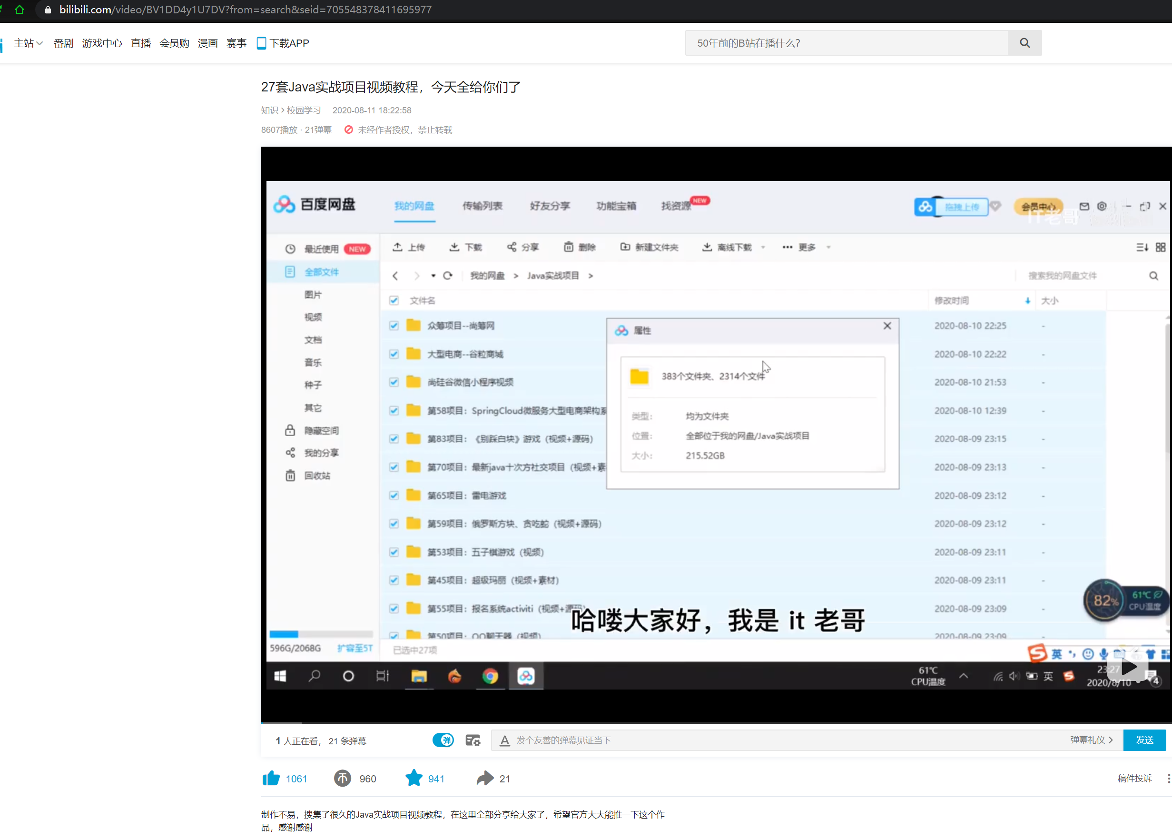Click Chrome icon in video taskbar
Screen dimensions: 1172x840
(490, 676)
